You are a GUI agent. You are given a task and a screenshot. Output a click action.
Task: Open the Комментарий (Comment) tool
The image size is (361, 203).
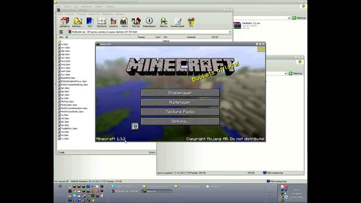pyautogui.click(x=178, y=23)
